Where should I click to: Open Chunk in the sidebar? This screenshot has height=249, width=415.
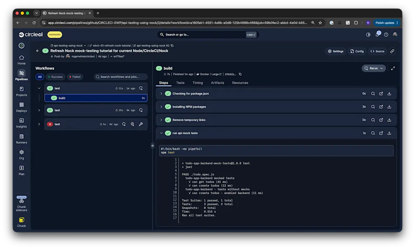(22, 222)
